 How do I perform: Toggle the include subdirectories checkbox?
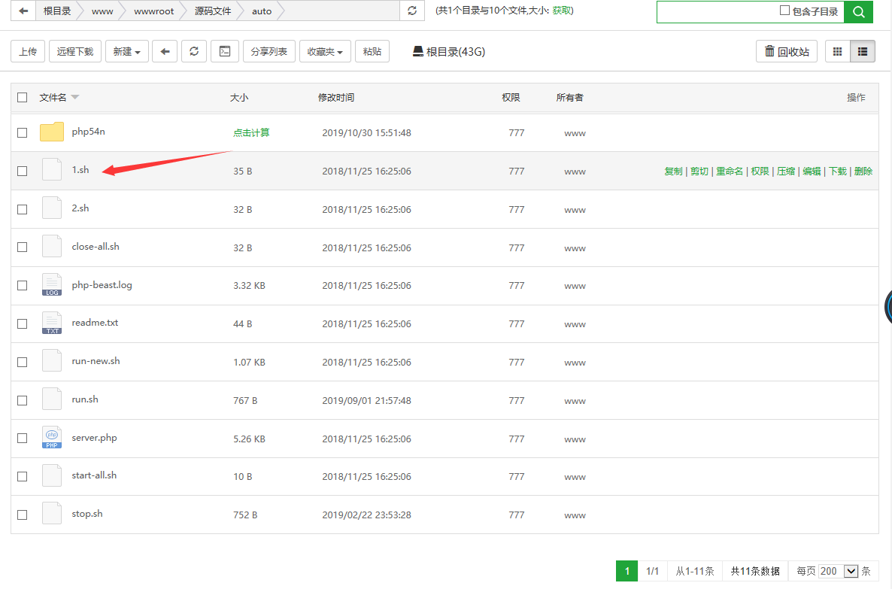[784, 11]
